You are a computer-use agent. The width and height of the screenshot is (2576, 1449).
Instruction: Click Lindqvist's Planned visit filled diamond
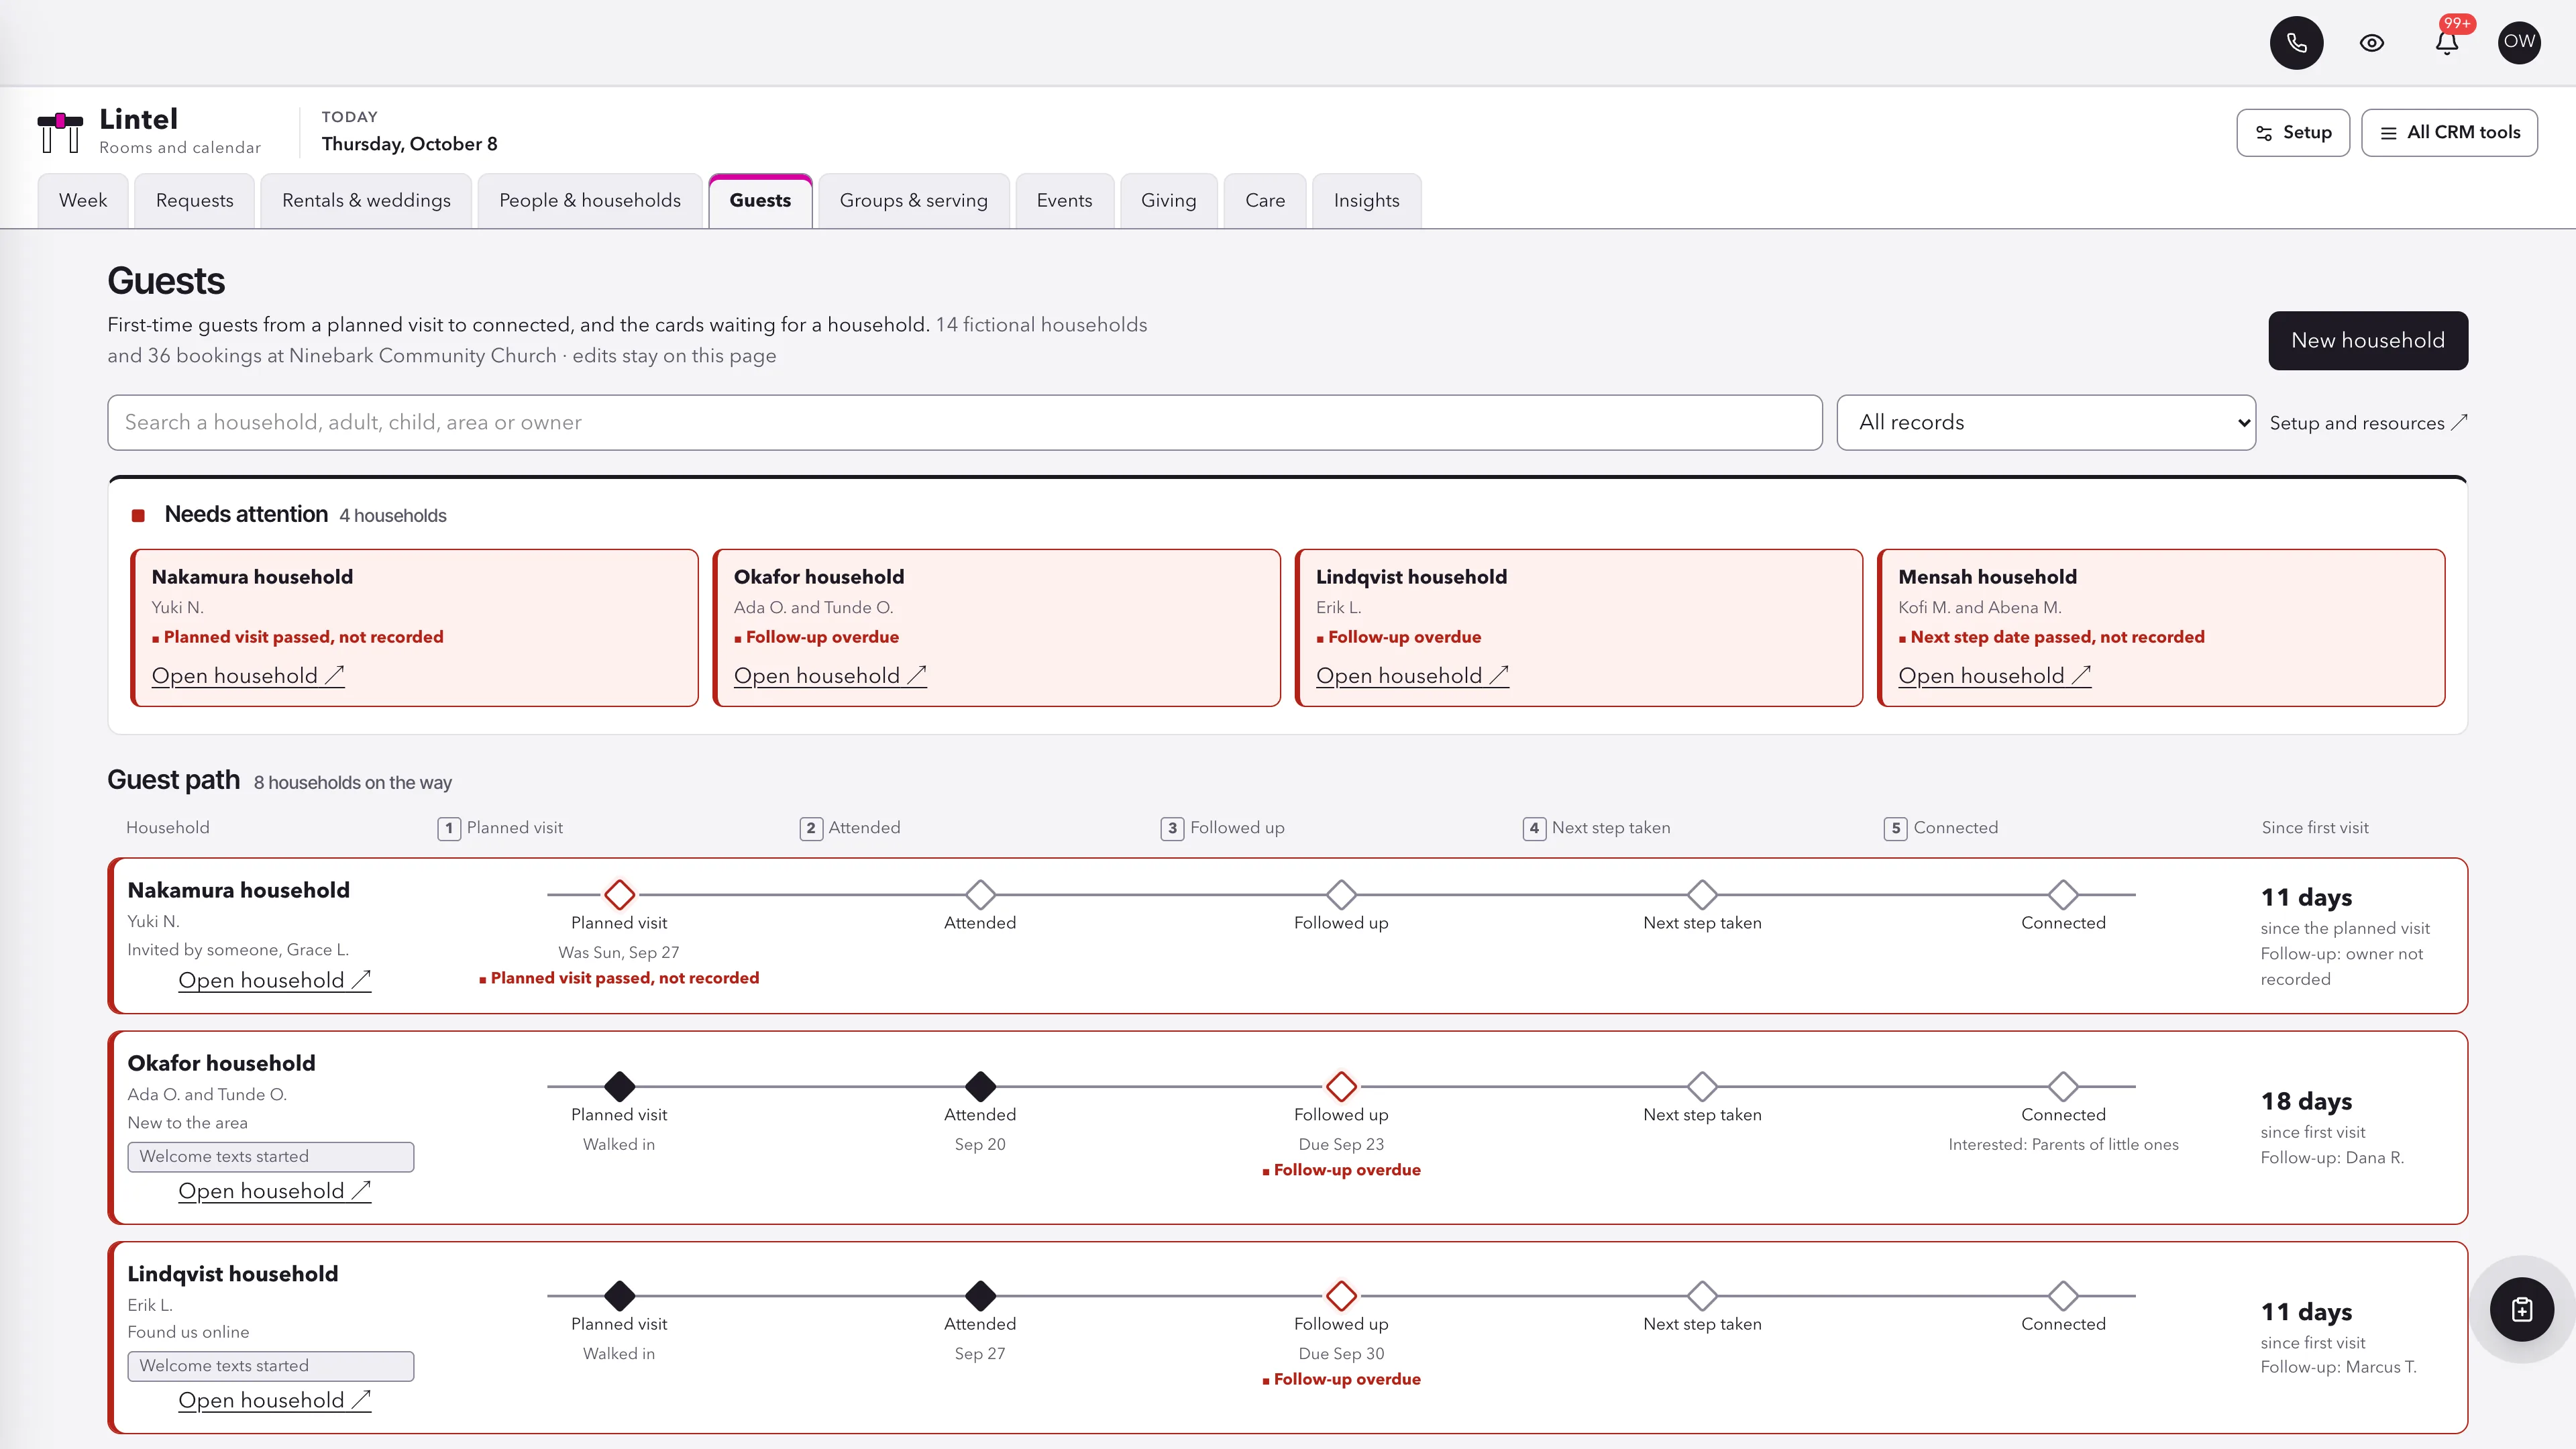(619, 1295)
